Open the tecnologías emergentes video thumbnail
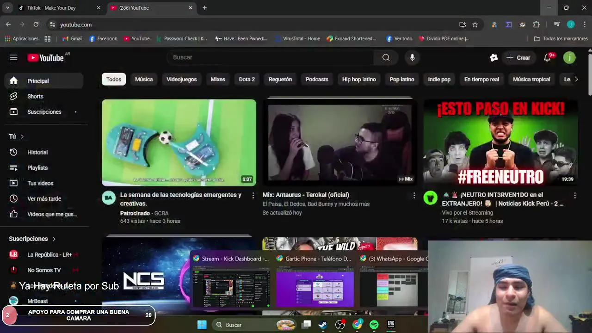The height and width of the screenshot is (333, 592). click(179, 142)
